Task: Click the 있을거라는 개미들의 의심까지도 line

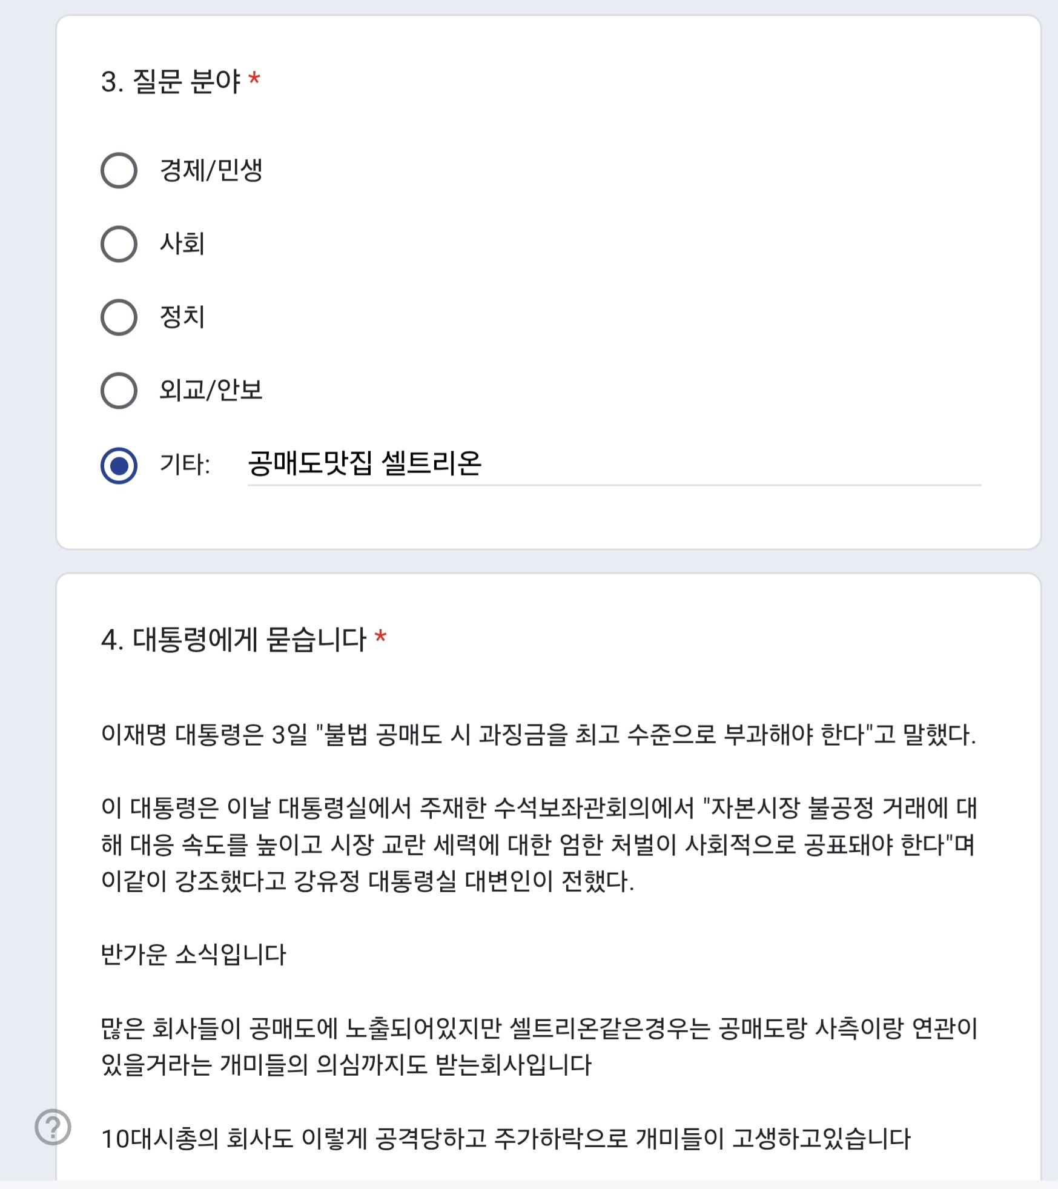Action: [x=346, y=1065]
